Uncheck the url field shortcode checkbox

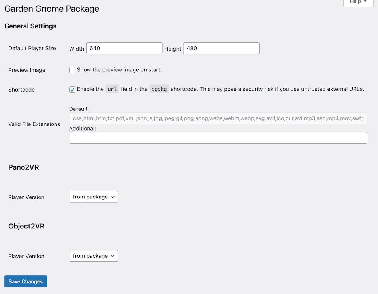(72, 90)
